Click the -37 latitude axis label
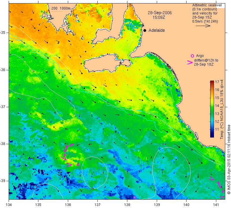 (3, 107)
